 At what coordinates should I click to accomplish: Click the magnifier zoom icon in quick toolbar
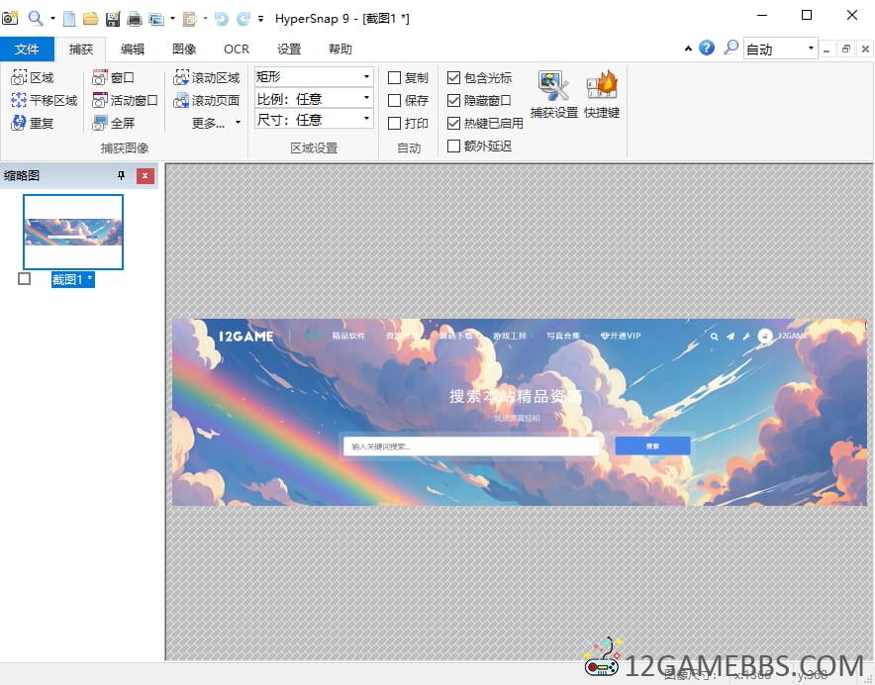pyautogui.click(x=36, y=19)
